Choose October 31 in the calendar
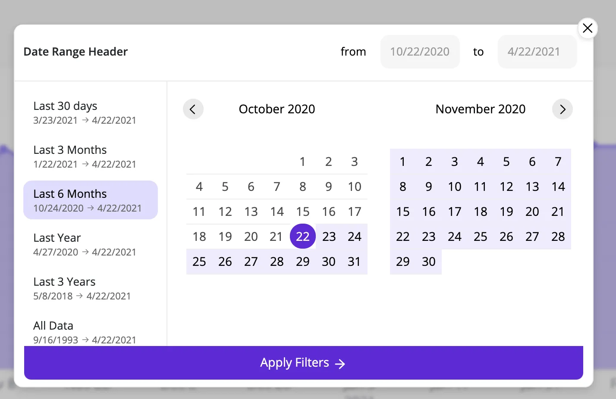This screenshot has width=616, height=399. [355, 262]
